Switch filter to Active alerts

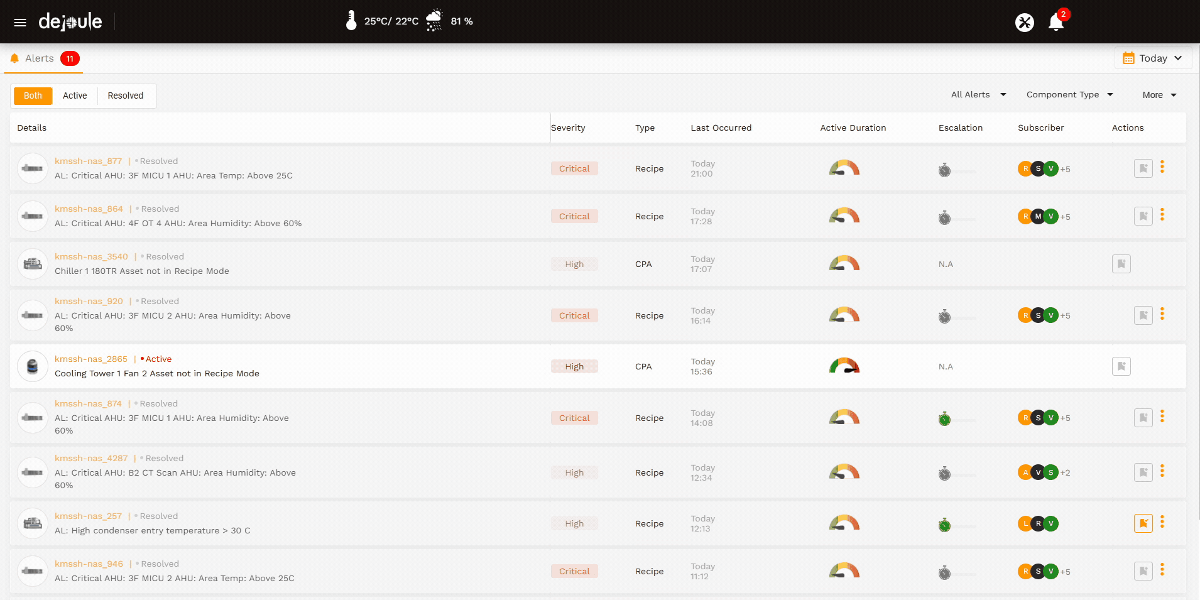pyautogui.click(x=75, y=95)
